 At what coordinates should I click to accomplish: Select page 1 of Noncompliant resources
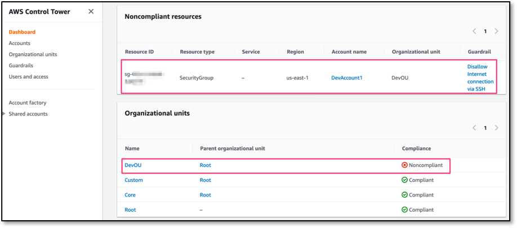485,31
